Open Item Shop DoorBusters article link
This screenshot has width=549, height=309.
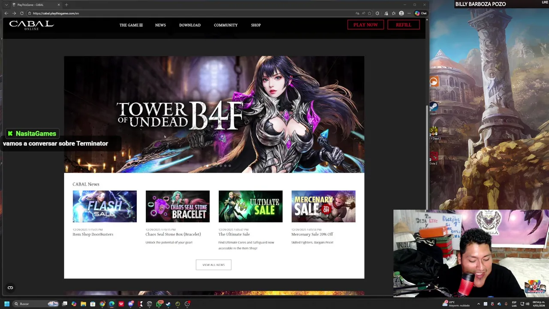93,234
